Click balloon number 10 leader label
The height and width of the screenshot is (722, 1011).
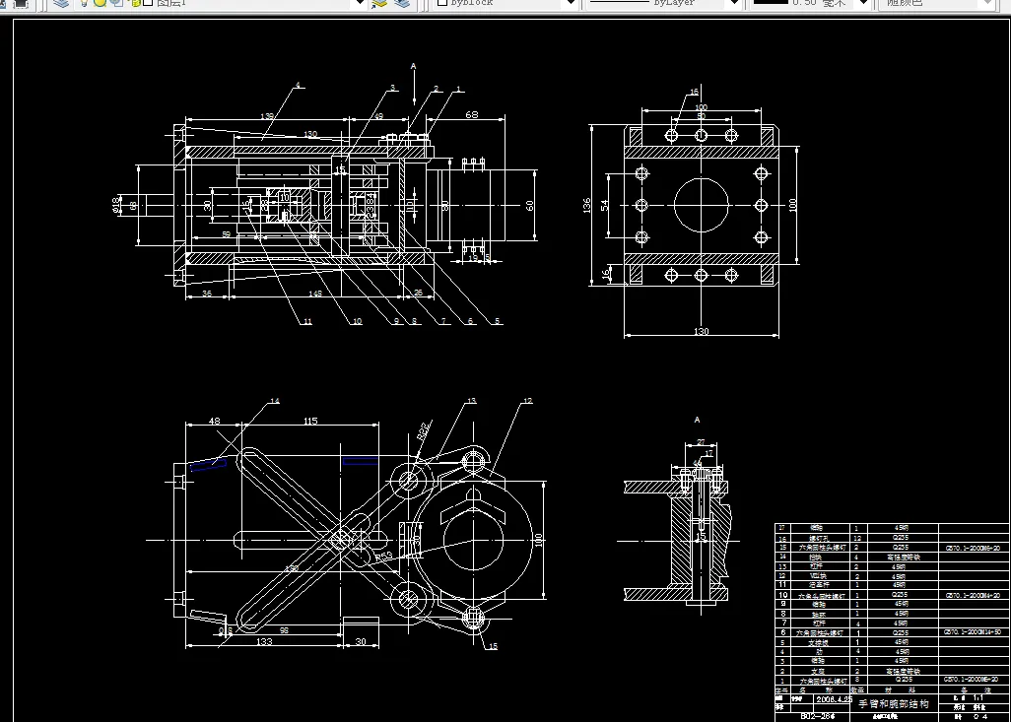point(357,321)
